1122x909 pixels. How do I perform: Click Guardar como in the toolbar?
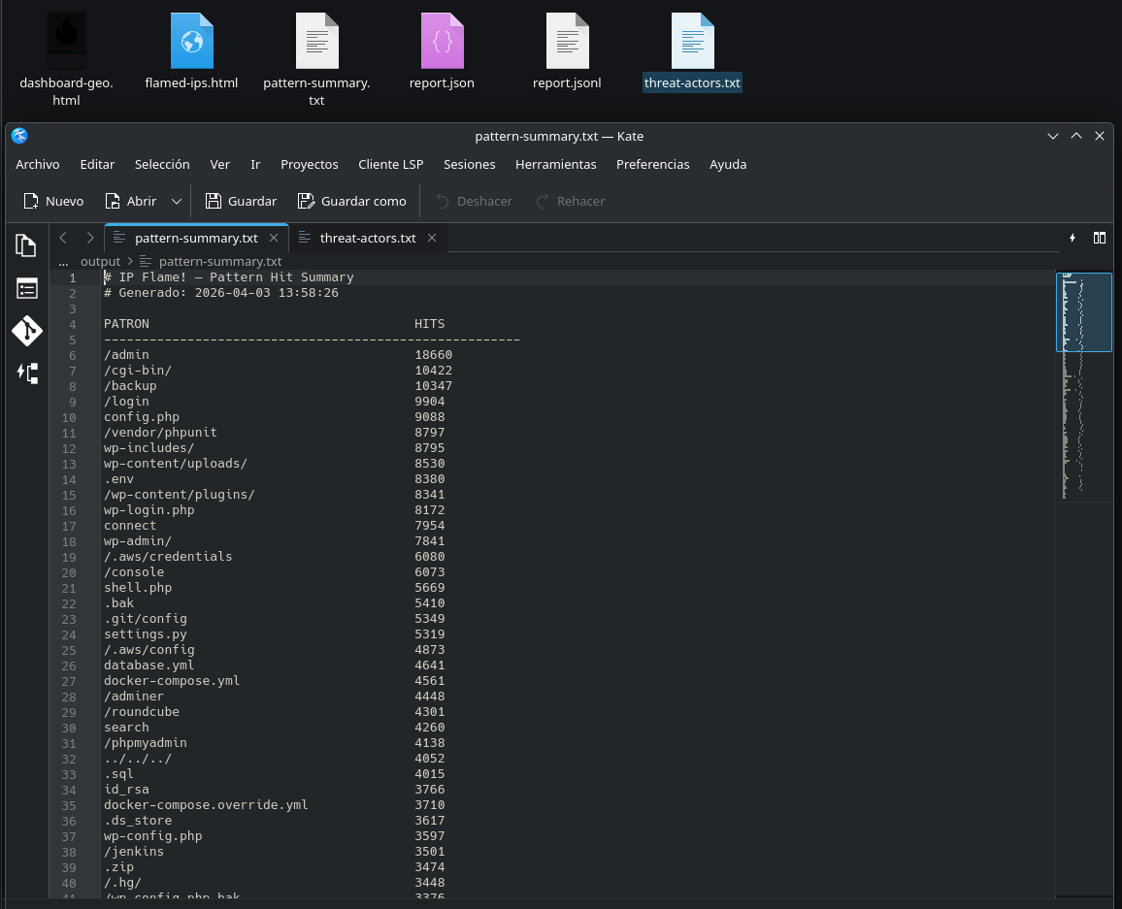(351, 201)
